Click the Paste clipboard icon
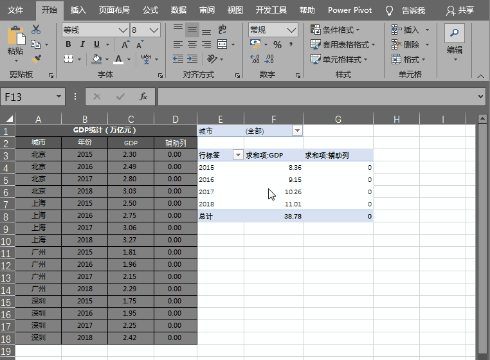 coord(16,36)
